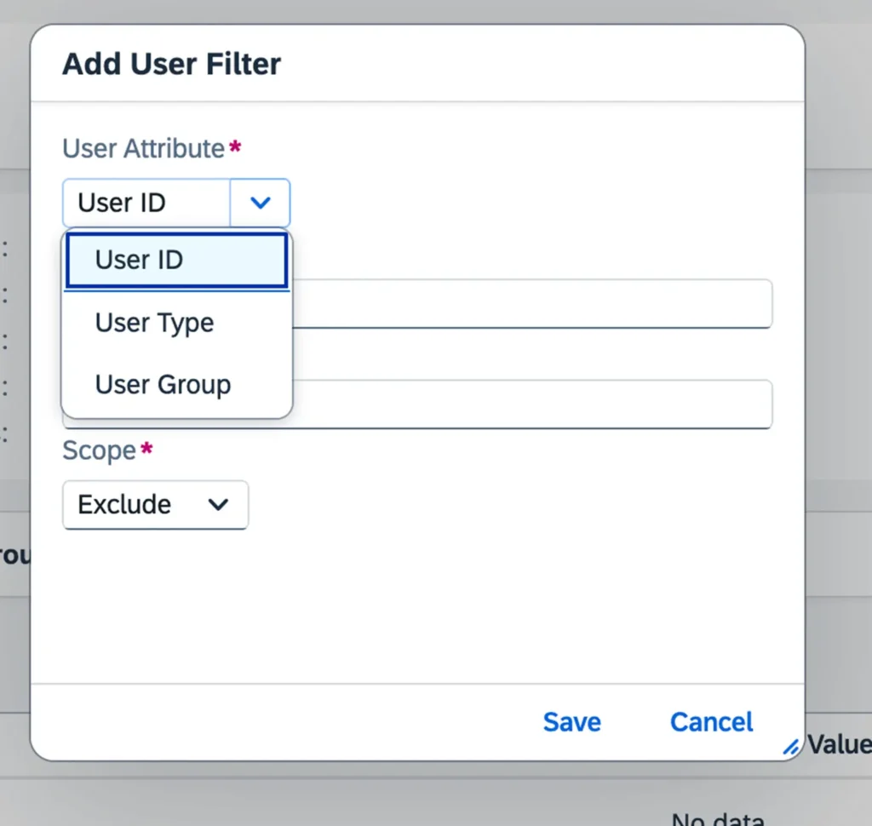Click the No data text in the background table
Screen dimensions: 872x826
(x=717, y=819)
